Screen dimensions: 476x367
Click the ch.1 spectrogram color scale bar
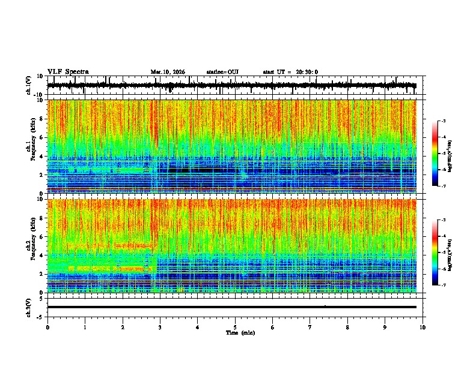tap(435, 154)
